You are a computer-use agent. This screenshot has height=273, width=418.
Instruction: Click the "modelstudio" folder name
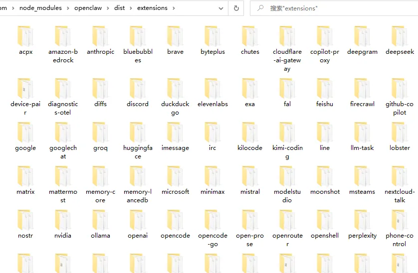[287, 196]
